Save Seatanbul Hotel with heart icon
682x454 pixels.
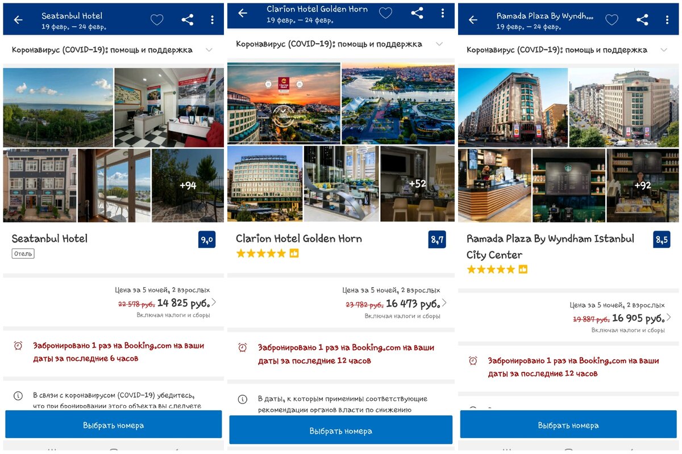point(157,20)
